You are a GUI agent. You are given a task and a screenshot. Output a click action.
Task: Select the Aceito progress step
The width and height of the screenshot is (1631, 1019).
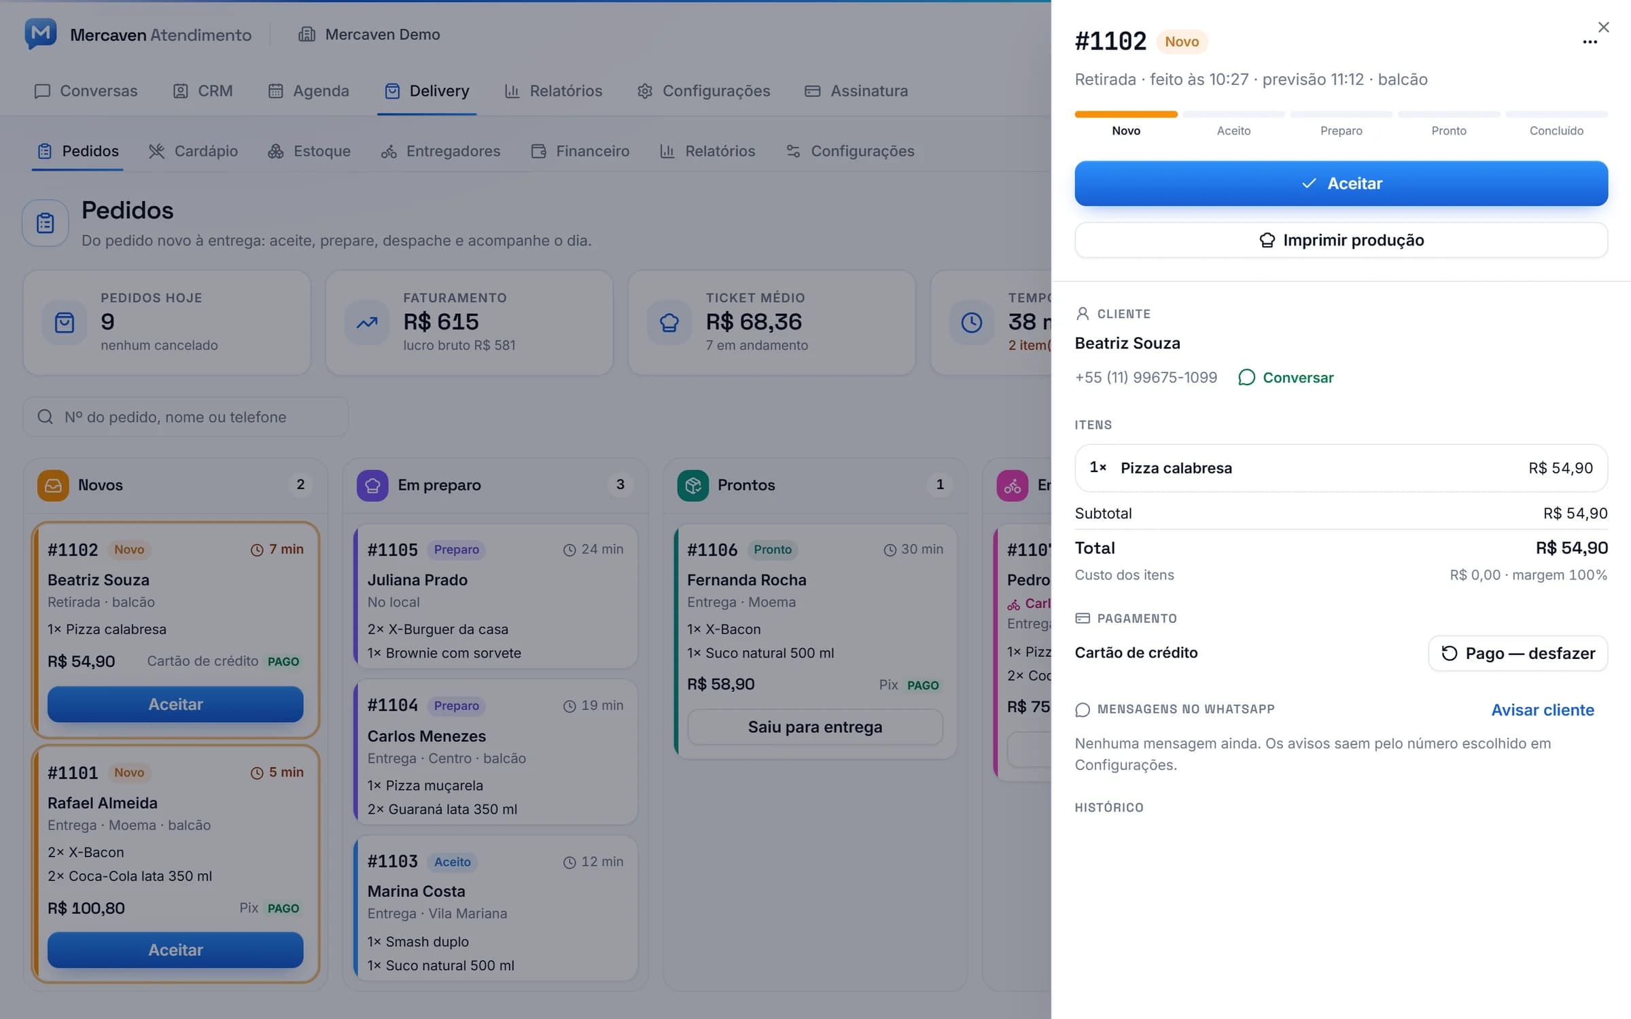coord(1233,124)
